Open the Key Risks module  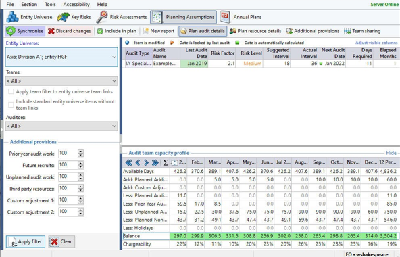pos(74,17)
